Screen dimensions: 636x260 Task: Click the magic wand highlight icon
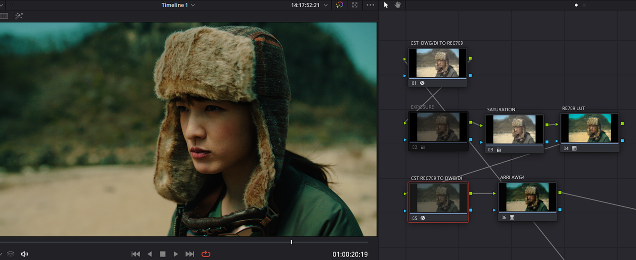pos(19,16)
